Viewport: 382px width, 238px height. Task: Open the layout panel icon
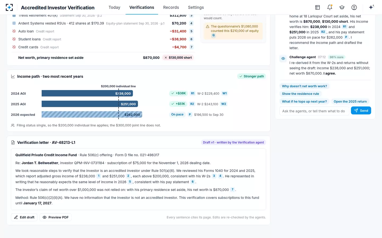318,7
